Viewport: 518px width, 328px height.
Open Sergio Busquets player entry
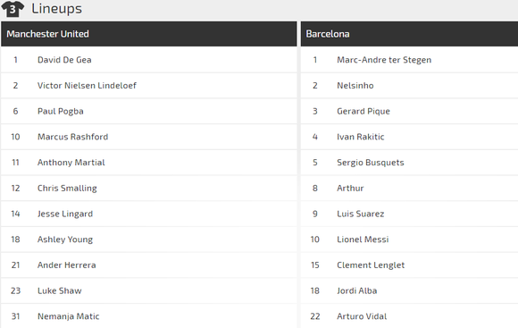coord(371,163)
